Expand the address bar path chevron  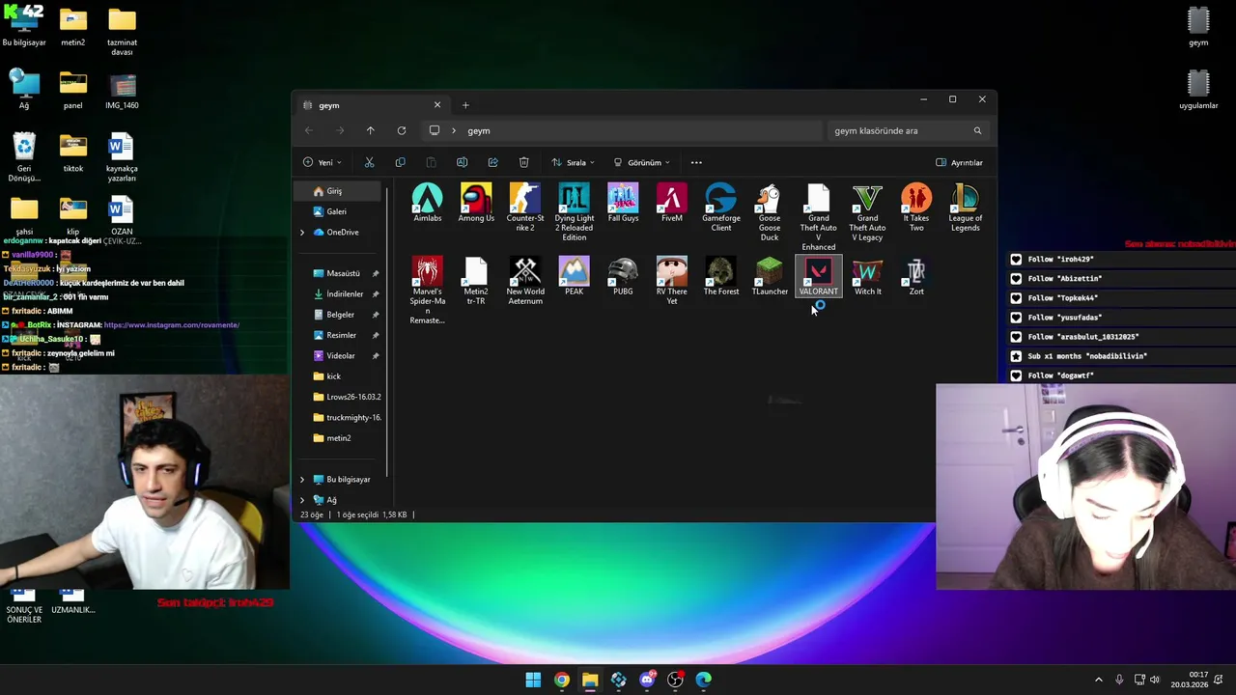tap(453, 130)
